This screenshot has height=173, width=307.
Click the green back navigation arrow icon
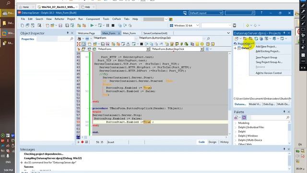(x=248, y=25)
